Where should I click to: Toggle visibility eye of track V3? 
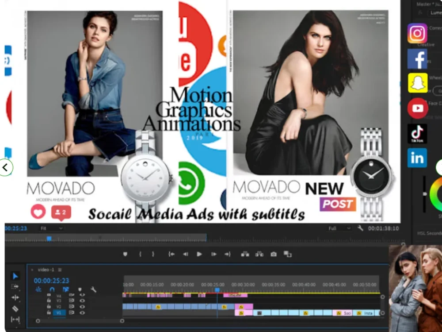point(82,301)
